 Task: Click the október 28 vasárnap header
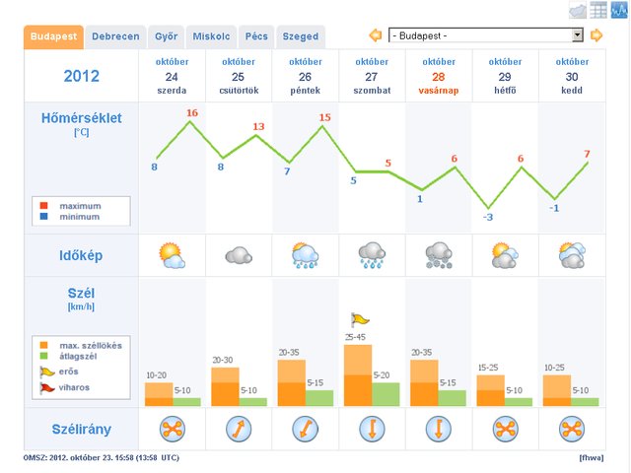tap(438, 75)
